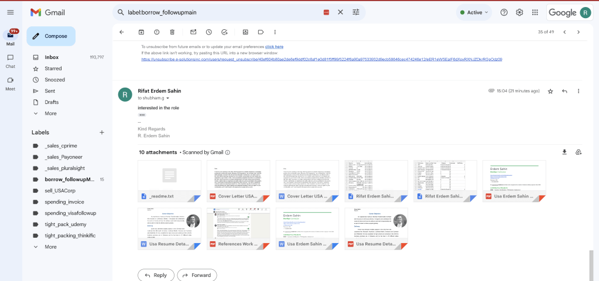599x281 pixels.
Task: Clear the search with the X icon
Action: click(340, 12)
